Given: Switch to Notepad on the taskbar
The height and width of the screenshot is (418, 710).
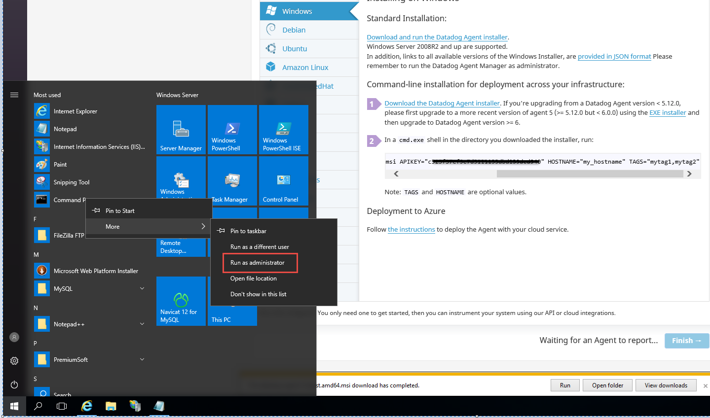Looking at the screenshot, I should [158, 406].
